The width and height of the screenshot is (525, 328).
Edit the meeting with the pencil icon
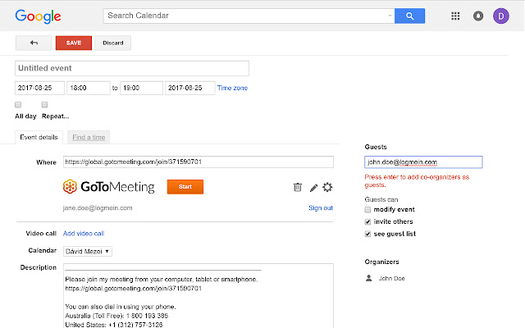pyautogui.click(x=313, y=187)
